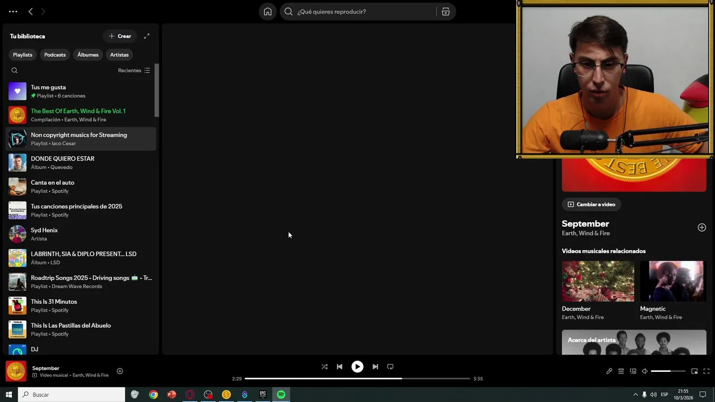Toggle shuffle playback

[x=325, y=367]
